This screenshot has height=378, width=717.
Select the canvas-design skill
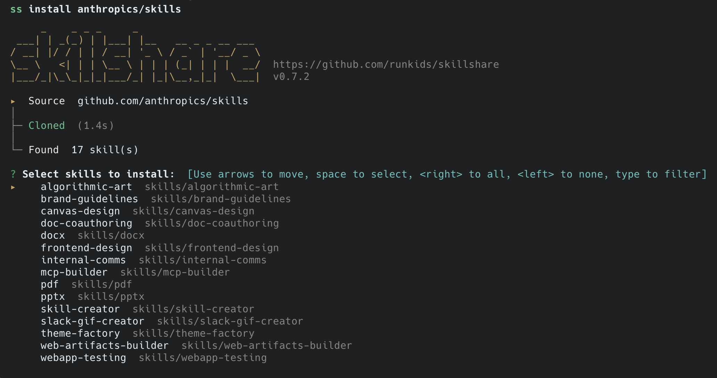click(80, 211)
